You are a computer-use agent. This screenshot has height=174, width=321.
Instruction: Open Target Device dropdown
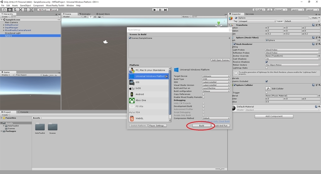(x=216, y=76)
